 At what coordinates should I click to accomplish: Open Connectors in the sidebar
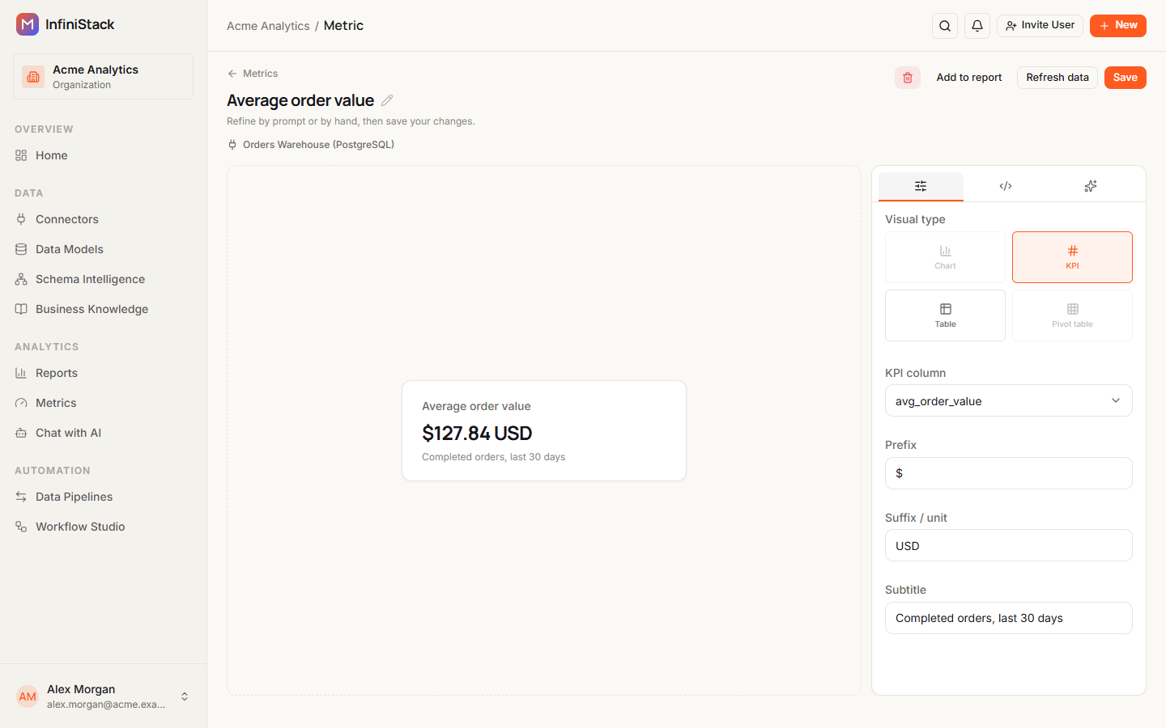tap(103, 219)
